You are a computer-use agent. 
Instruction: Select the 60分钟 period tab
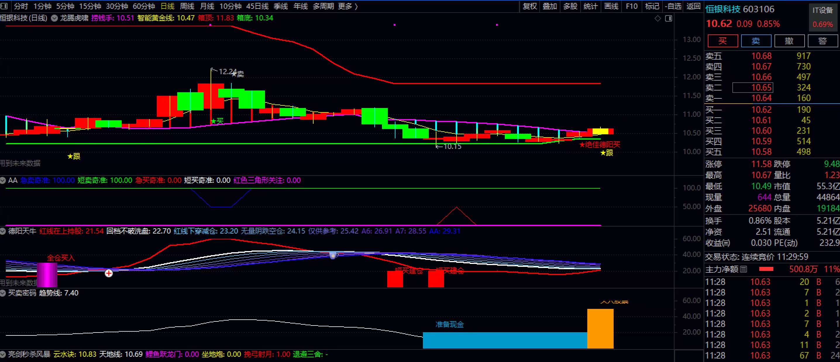click(144, 6)
